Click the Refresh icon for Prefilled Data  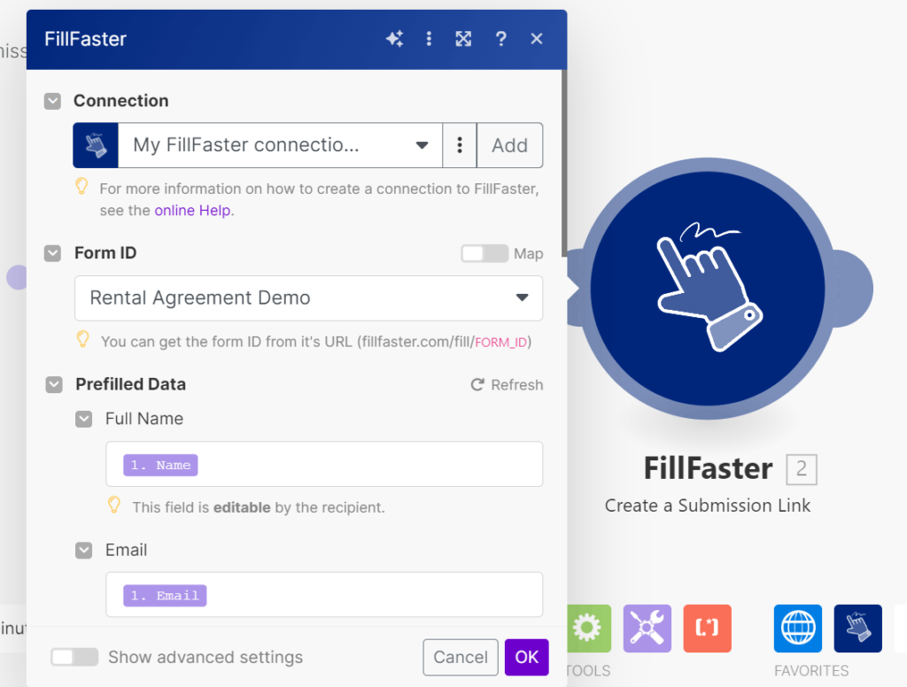[477, 384]
